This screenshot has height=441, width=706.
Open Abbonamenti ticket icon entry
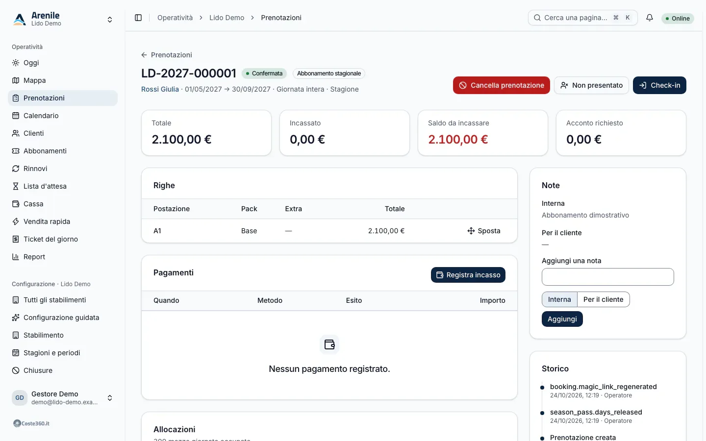coord(63,151)
